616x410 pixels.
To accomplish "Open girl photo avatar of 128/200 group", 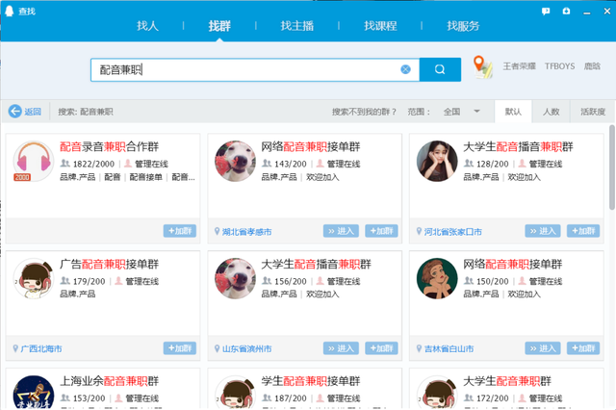I will click(x=437, y=161).
